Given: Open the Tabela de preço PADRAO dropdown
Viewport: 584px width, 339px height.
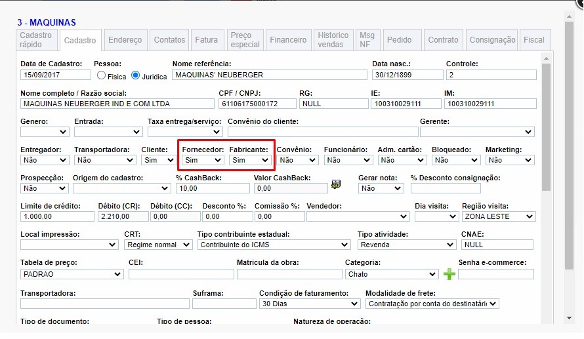Looking at the screenshot, I should click(72, 274).
